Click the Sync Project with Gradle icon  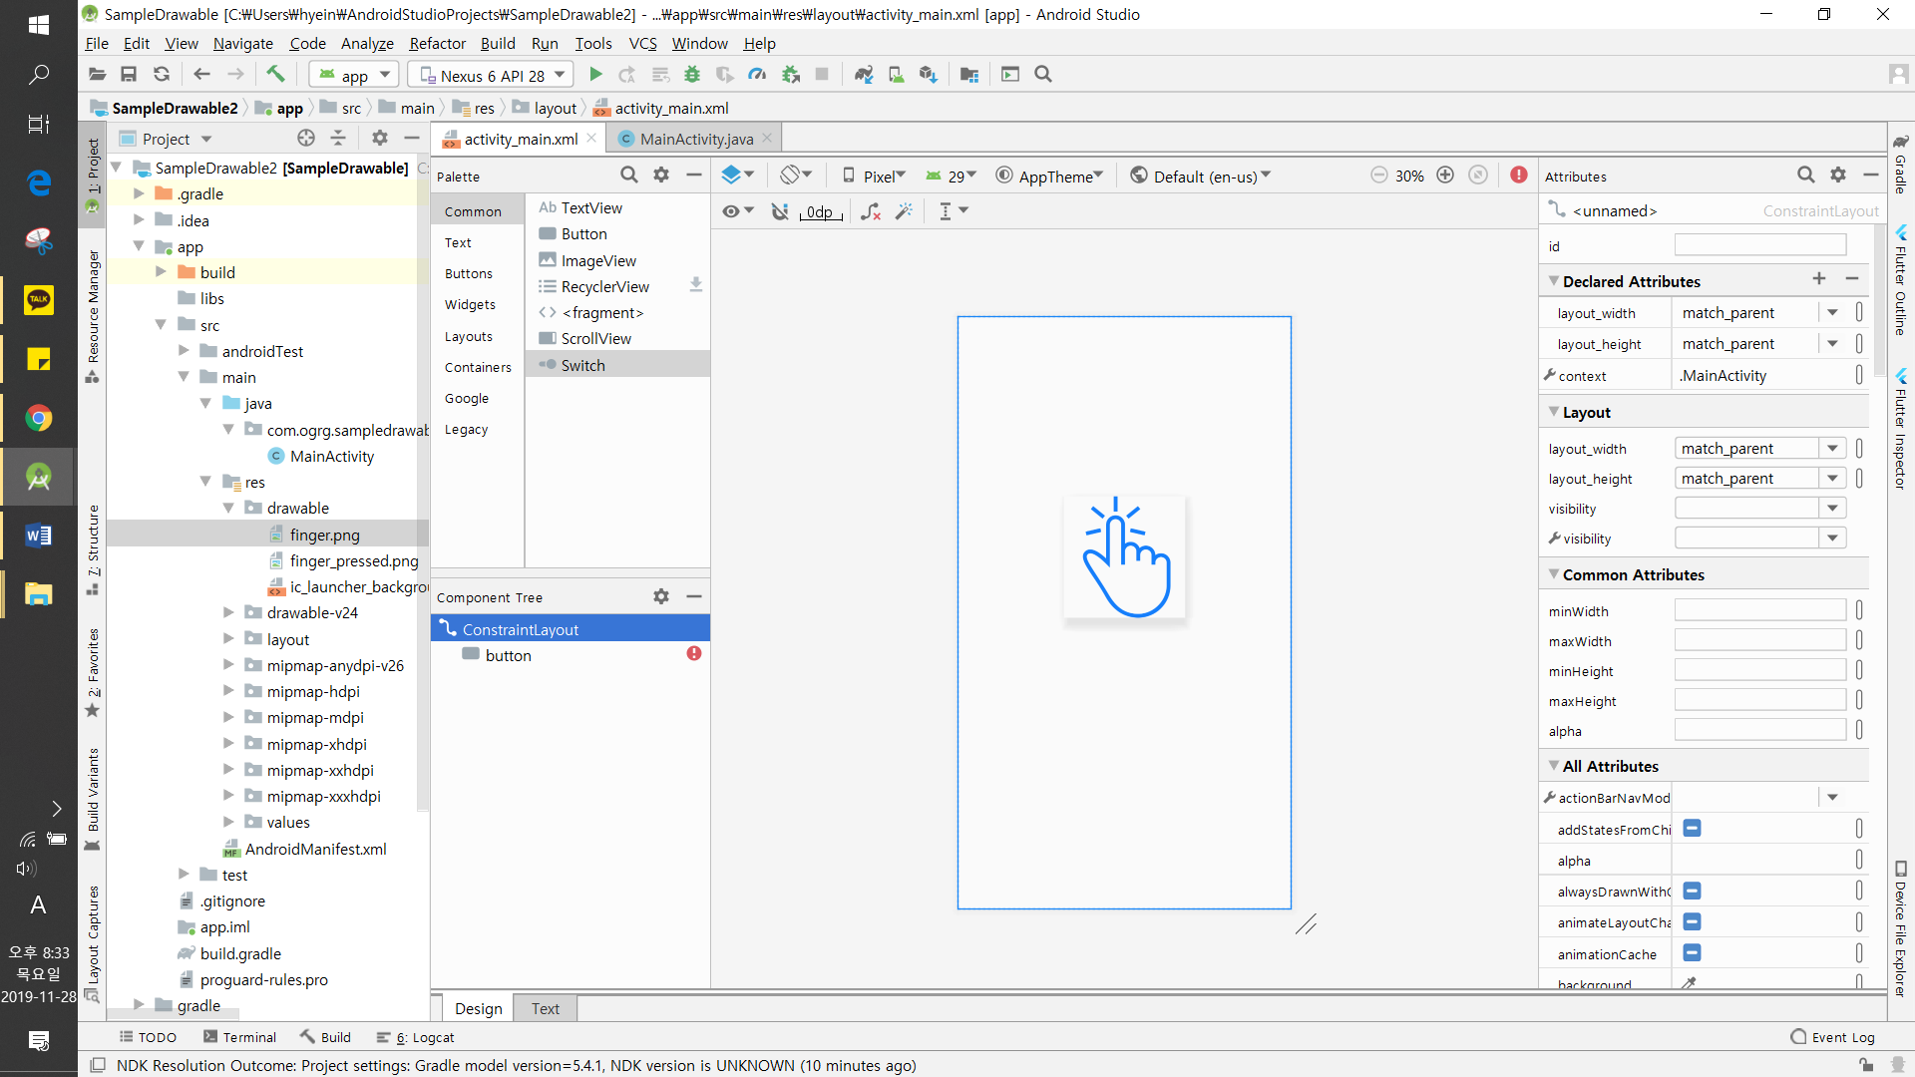864,75
